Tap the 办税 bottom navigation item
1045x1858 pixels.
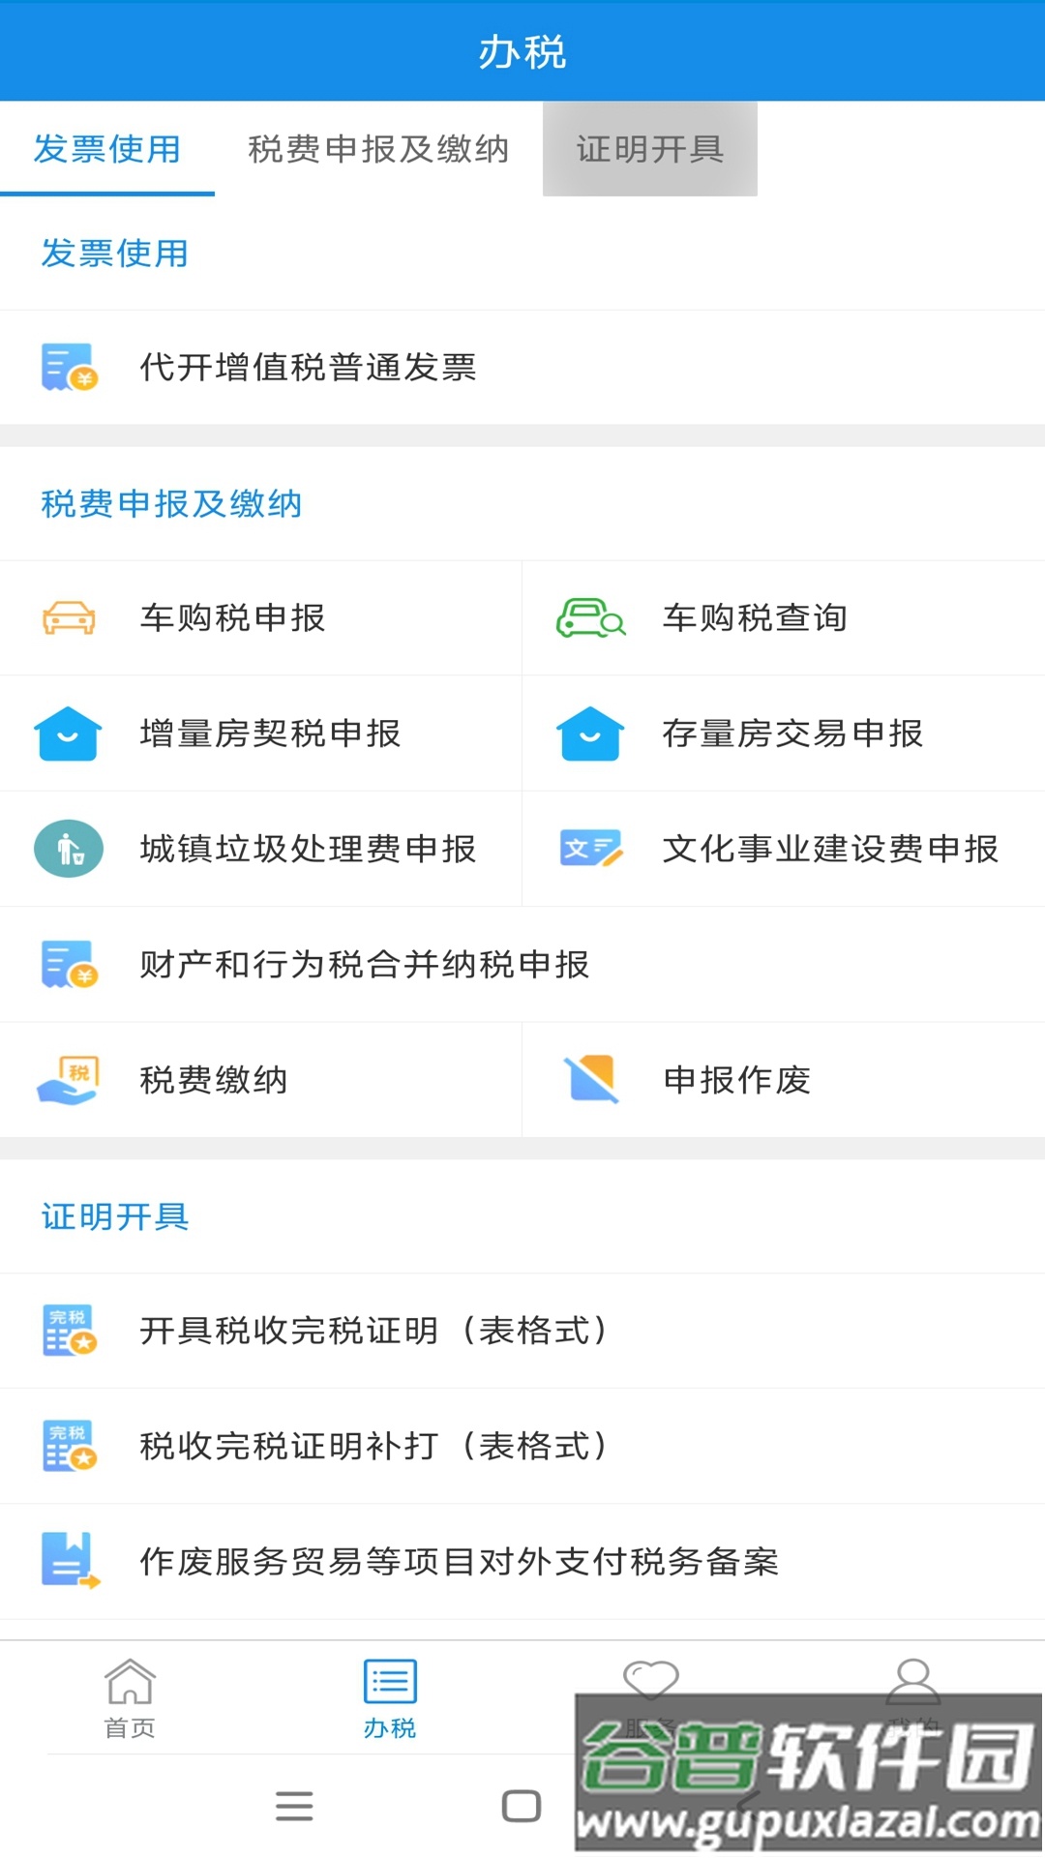[390, 1698]
